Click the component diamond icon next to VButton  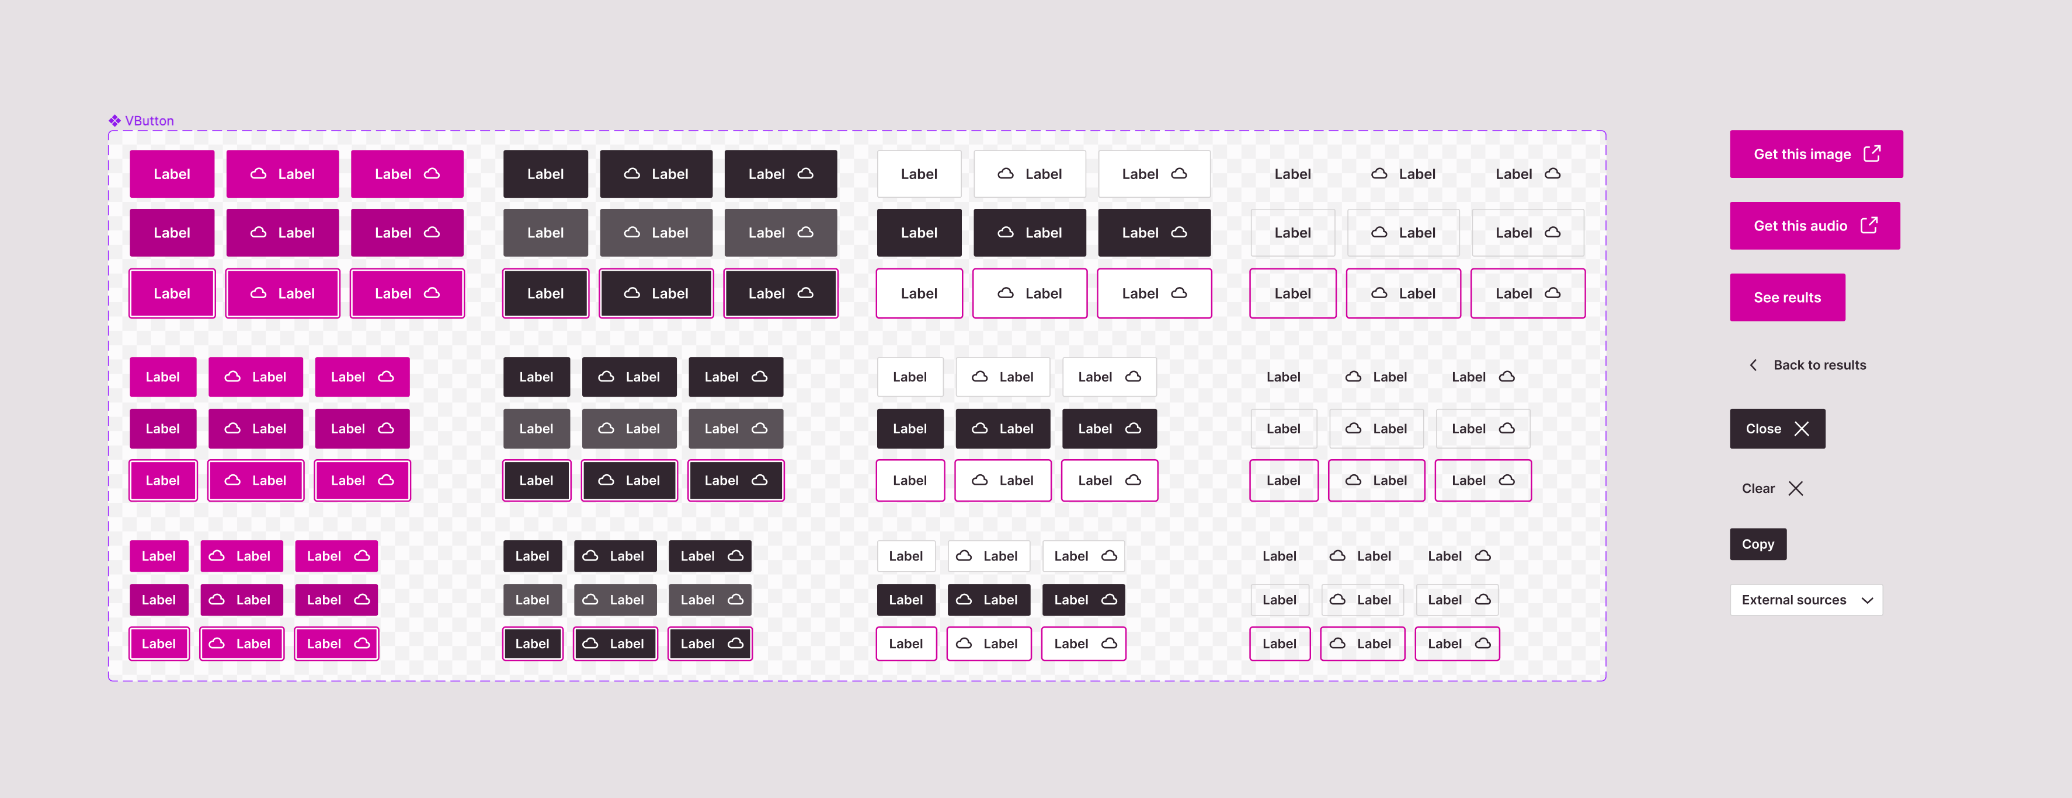click(x=114, y=120)
